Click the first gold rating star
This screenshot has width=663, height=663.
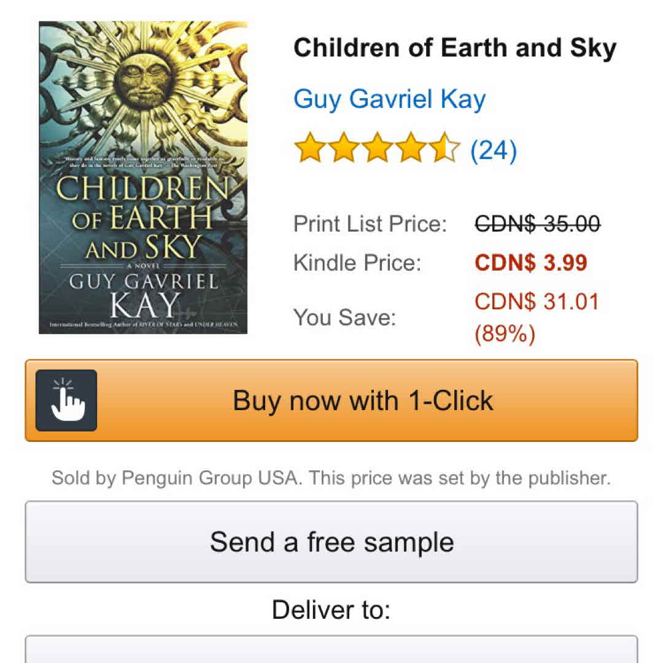pos(309,150)
